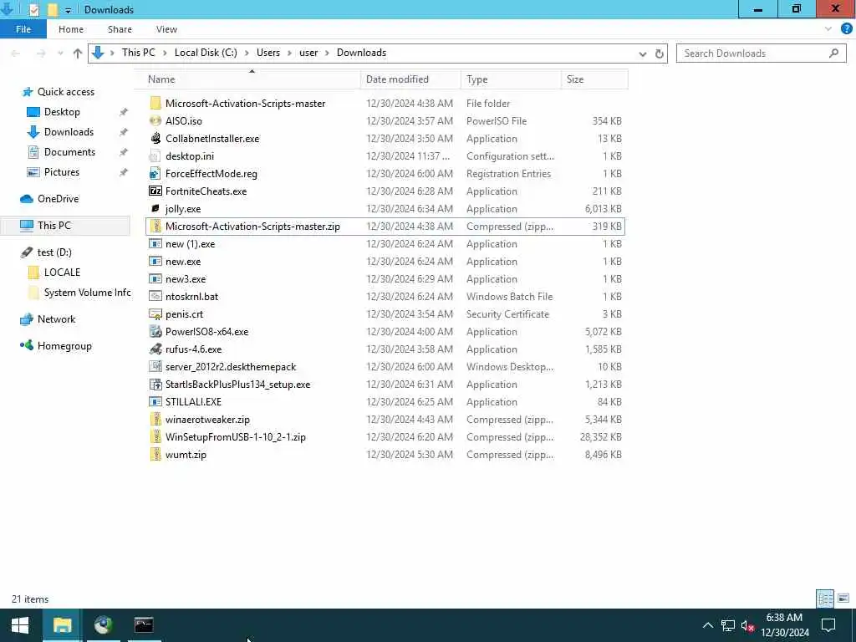Image resolution: width=856 pixels, height=642 pixels.
Task: Select the ntoskrnl.bat batch file icon
Action: 155,297
